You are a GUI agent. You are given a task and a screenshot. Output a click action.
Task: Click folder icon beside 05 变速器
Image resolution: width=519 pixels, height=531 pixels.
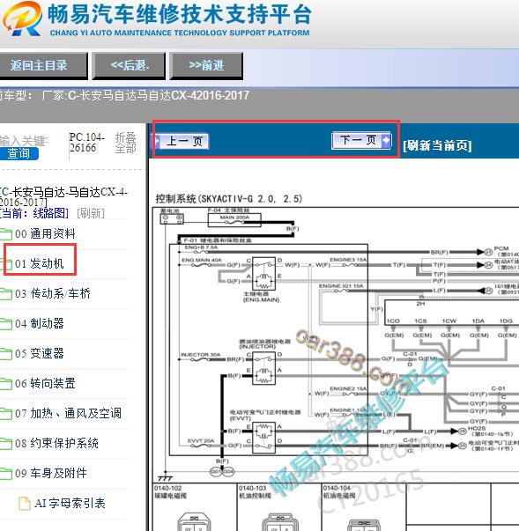[6, 353]
